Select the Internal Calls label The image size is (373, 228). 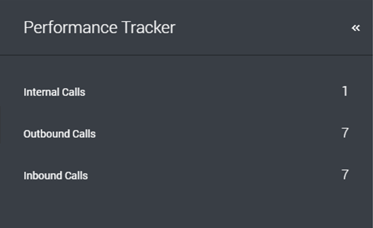point(54,92)
